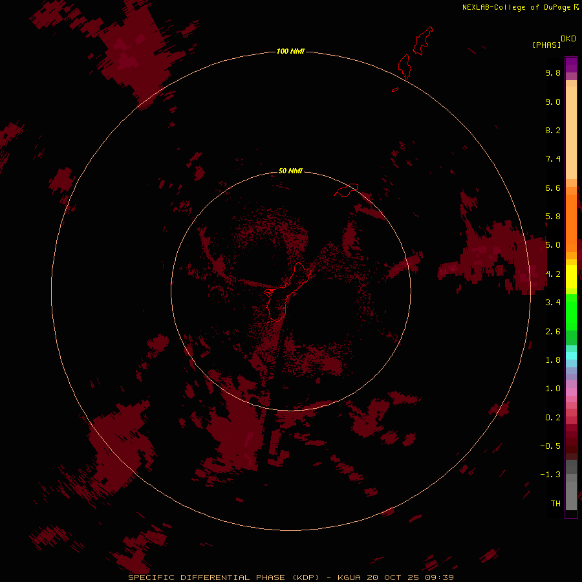This screenshot has width=582, height=582.
Task: Click the -0.5 legend value
Action: pos(550,446)
